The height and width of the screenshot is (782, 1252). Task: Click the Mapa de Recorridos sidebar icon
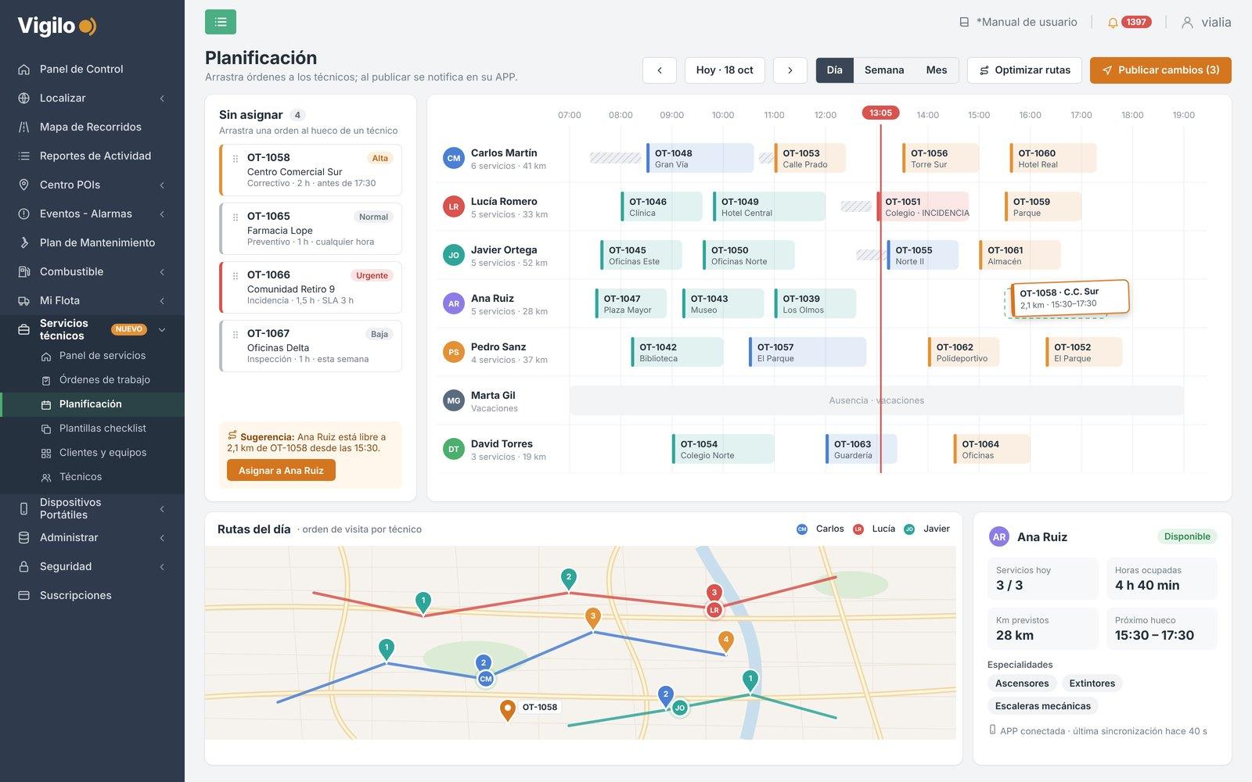[x=23, y=127]
